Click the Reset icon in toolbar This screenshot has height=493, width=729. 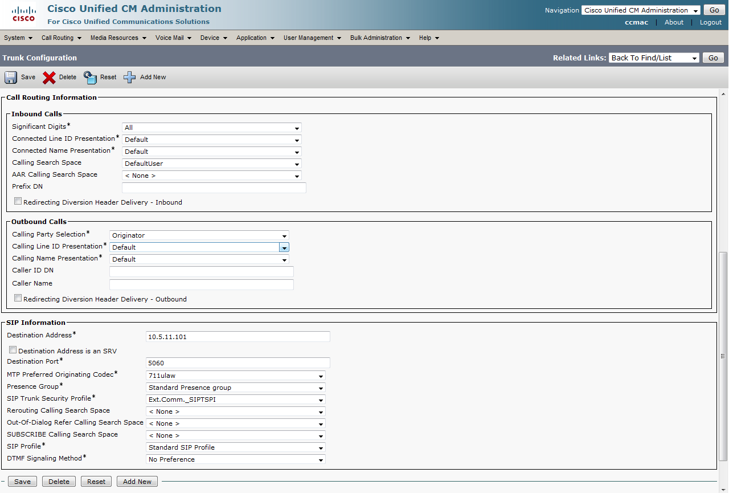click(x=90, y=78)
